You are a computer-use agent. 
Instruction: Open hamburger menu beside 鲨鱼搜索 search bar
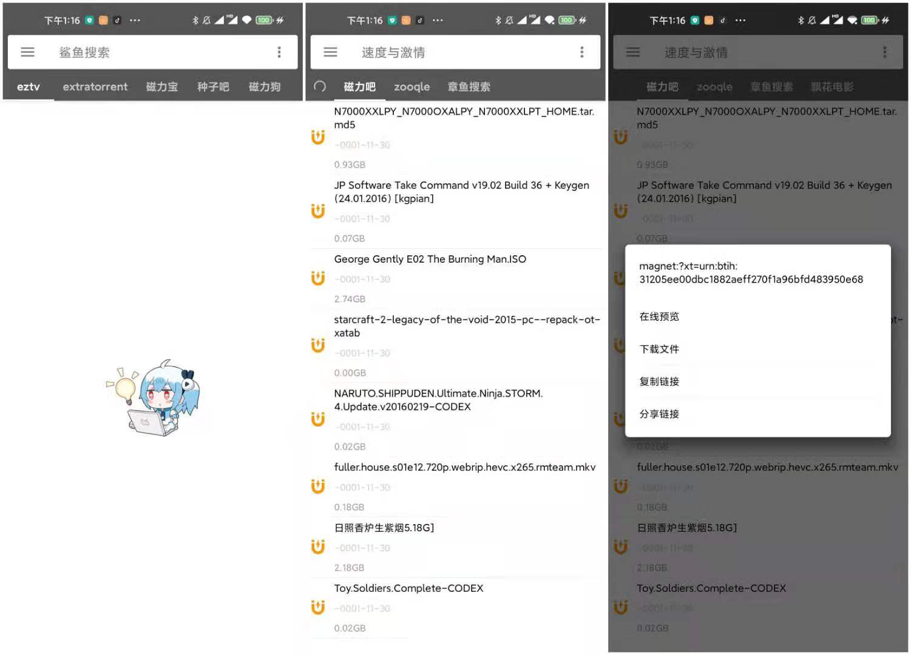[27, 52]
